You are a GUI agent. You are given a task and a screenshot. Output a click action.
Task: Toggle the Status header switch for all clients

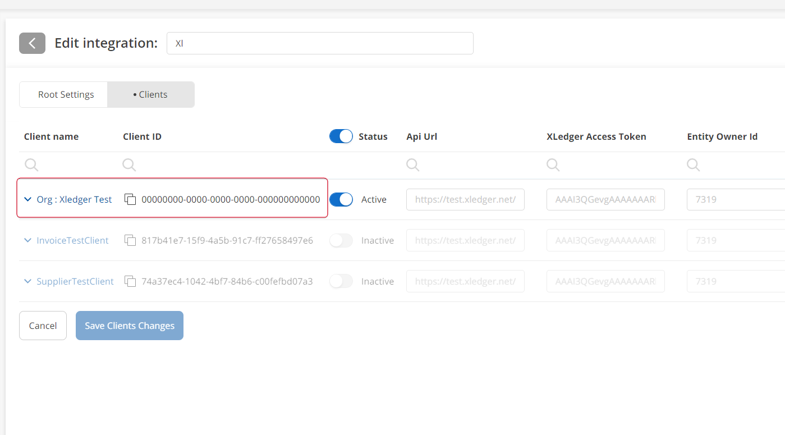point(341,136)
